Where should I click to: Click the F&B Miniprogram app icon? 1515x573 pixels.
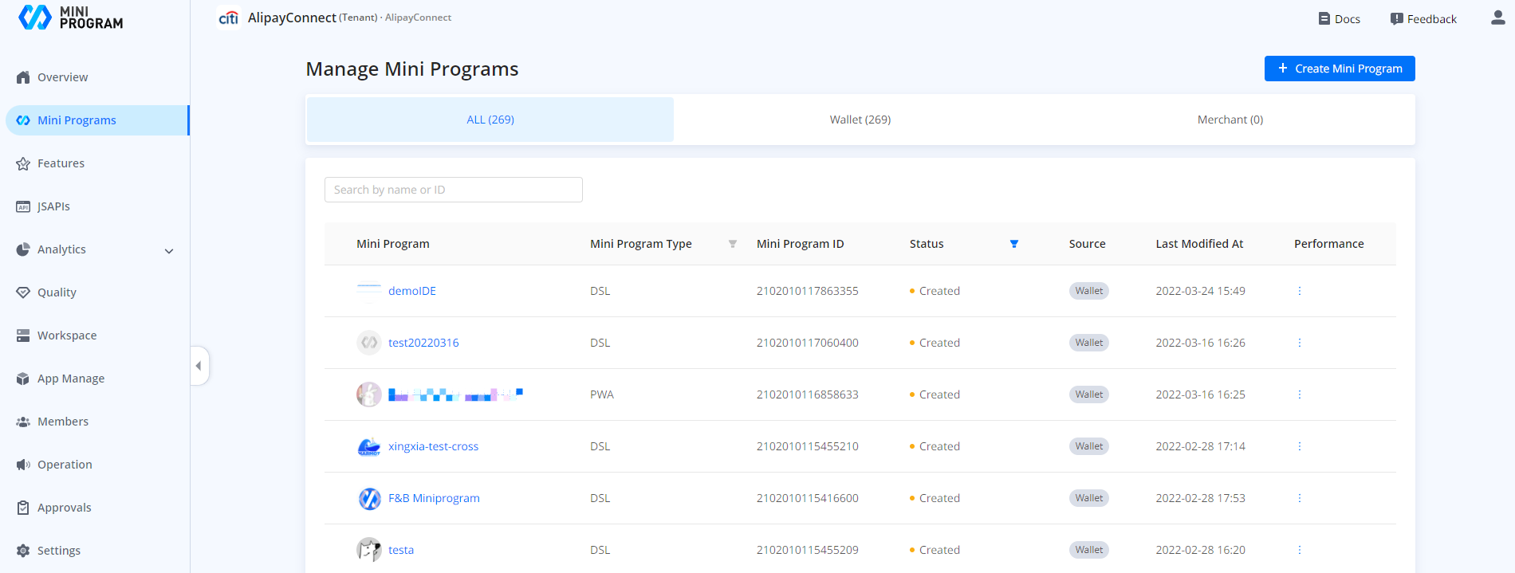(369, 498)
